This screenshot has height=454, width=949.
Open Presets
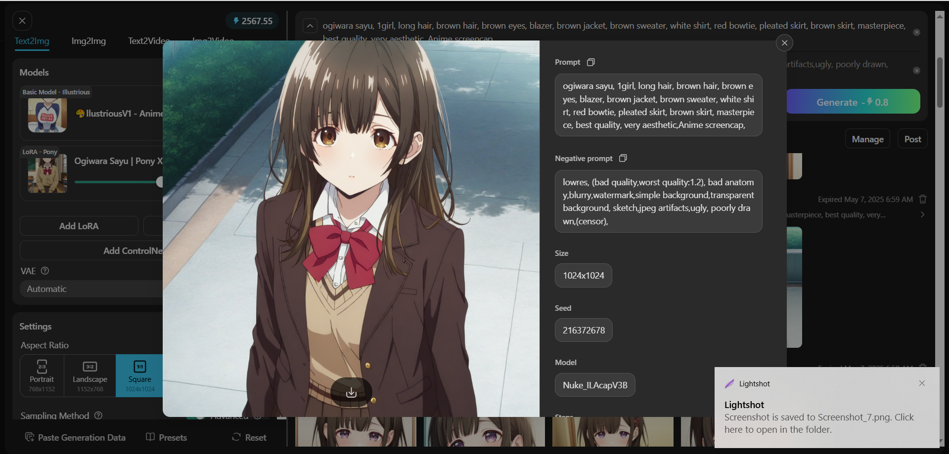[167, 437]
